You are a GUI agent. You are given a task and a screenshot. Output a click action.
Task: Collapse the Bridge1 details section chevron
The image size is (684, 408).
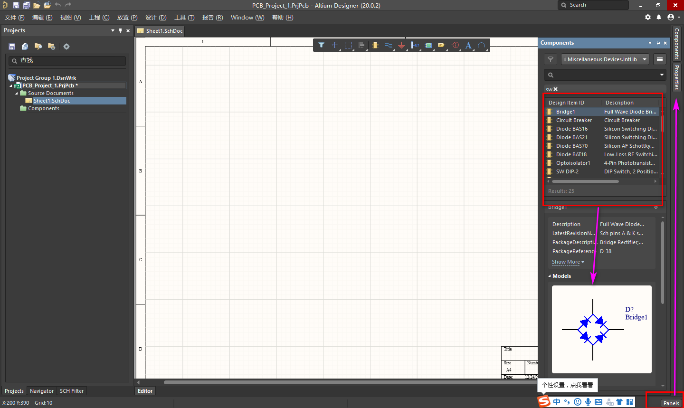(x=656, y=208)
